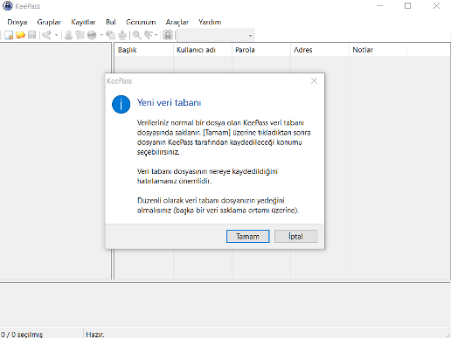Cancel dialog with the İptal button
Image resolution: width=451 pixels, height=339 pixels.
(296, 236)
